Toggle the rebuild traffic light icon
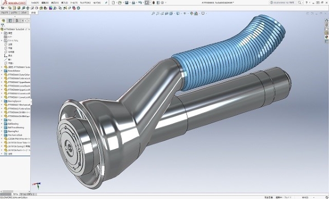The height and width of the screenshot is (199, 329). (154, 3)
